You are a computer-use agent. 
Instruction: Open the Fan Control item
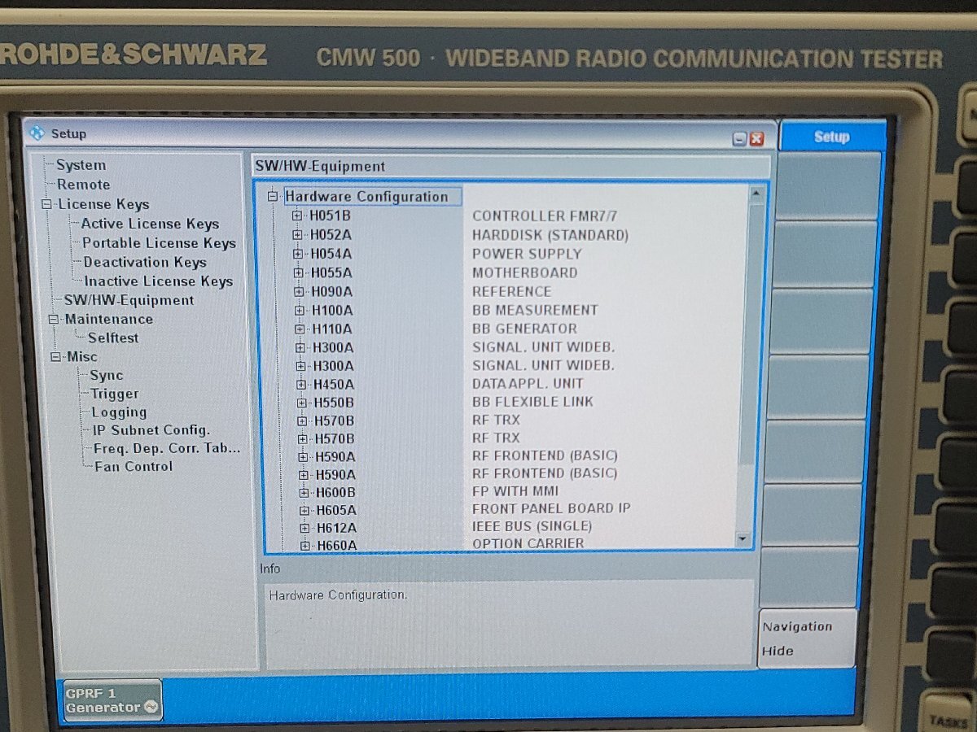pyautogui.click(x=134, y=466)
